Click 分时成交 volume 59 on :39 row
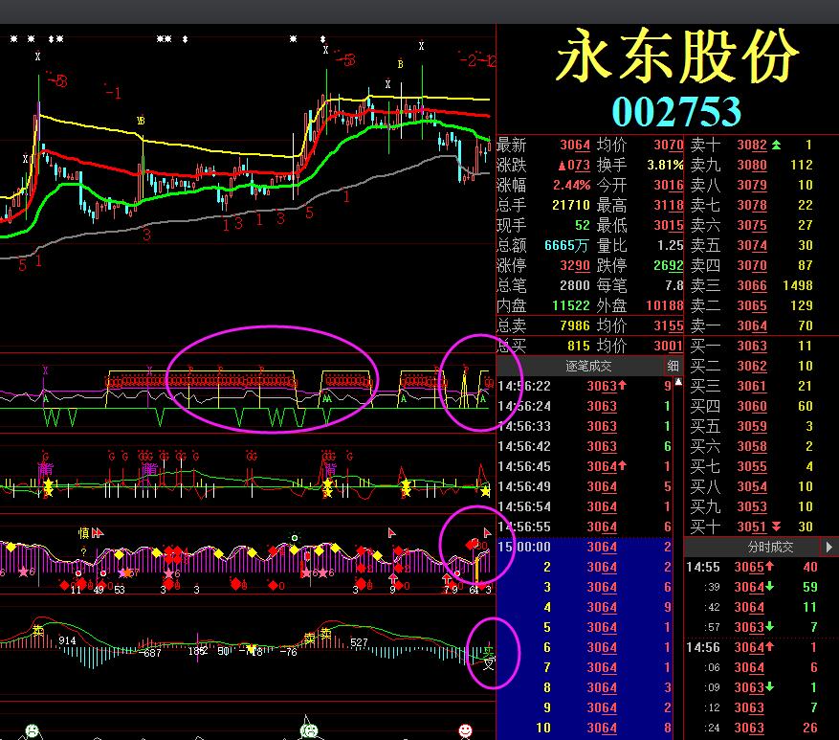The height and width of the screenshot is (740, 839). click(x=809, y=587)
